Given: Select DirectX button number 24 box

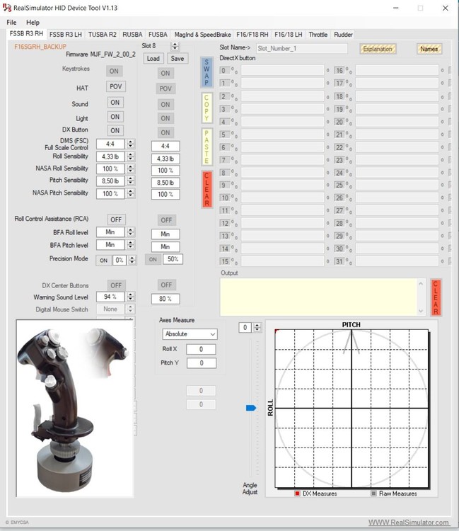Looking at the screenshot, I should [339, 173].
